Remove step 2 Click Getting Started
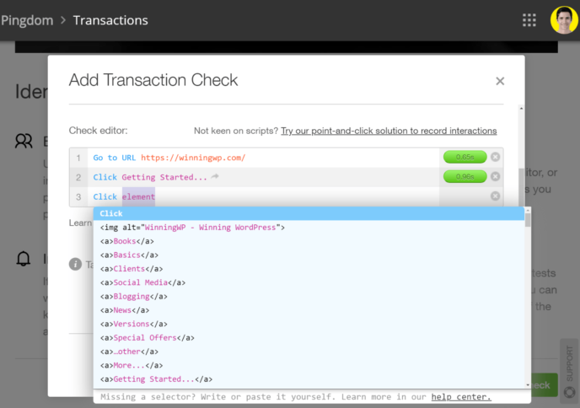The width and height of the screenshot is (580, 408). pos(495,176)
